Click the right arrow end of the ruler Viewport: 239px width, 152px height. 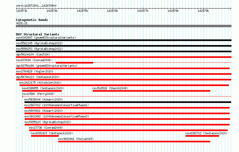231,9
